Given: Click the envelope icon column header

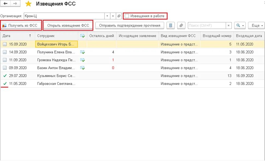Looking at the screenshot, I should 82,36.
